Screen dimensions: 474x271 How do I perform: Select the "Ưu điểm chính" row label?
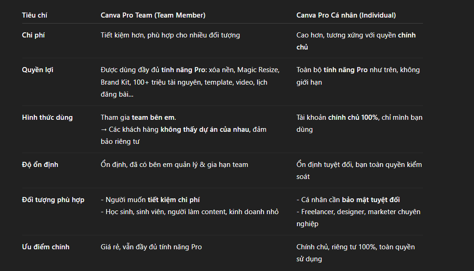46,247
